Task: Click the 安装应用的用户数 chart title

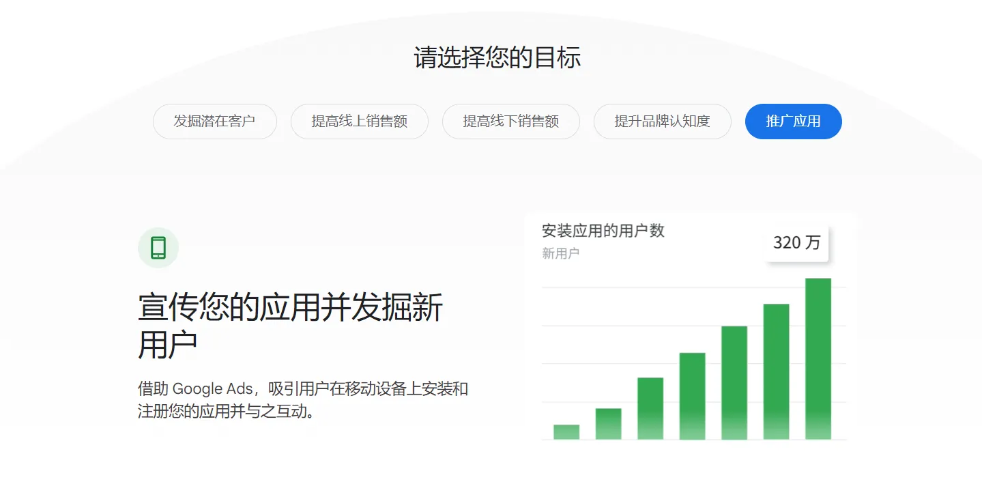Action: tap(603, 231)
